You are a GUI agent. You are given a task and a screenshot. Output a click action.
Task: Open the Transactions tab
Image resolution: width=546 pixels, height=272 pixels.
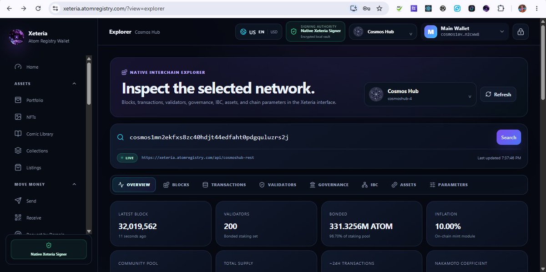point(224,185)
